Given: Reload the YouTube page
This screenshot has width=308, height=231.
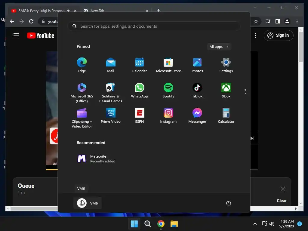Looking at the screenshot, I should [31, 21].
